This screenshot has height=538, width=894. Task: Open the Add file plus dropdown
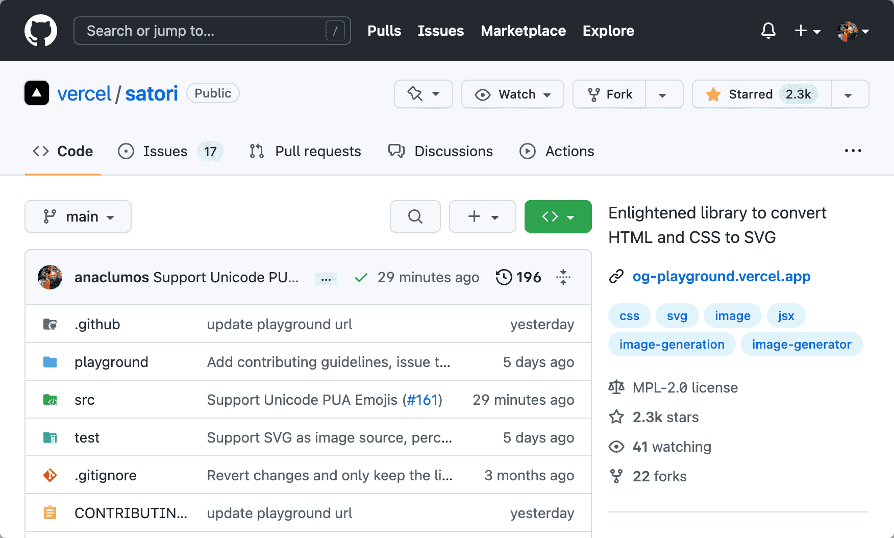point(482,216)
